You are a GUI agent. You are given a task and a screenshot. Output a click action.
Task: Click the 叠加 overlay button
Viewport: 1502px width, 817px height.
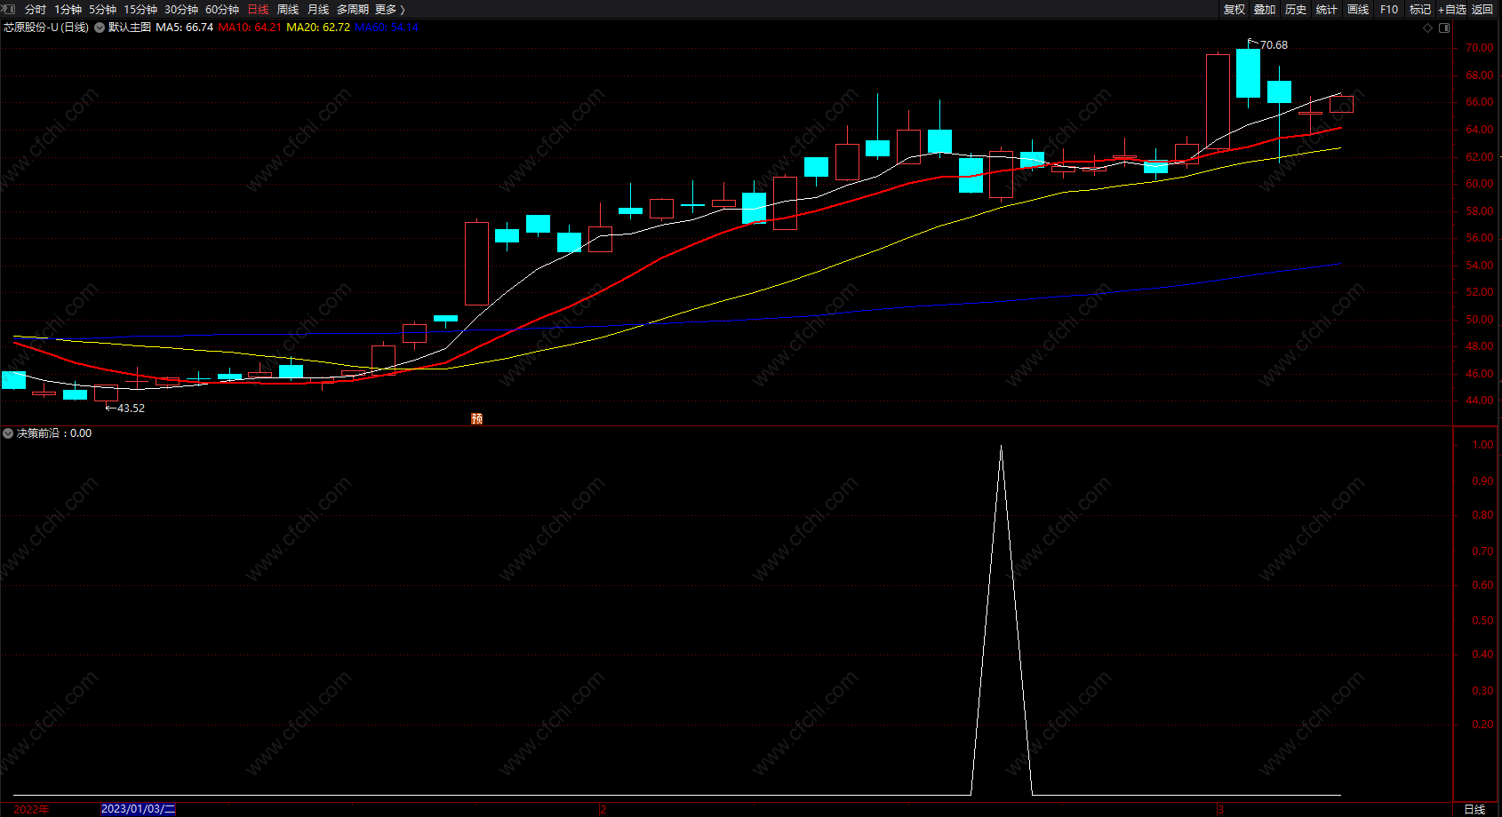[1265, 9]
